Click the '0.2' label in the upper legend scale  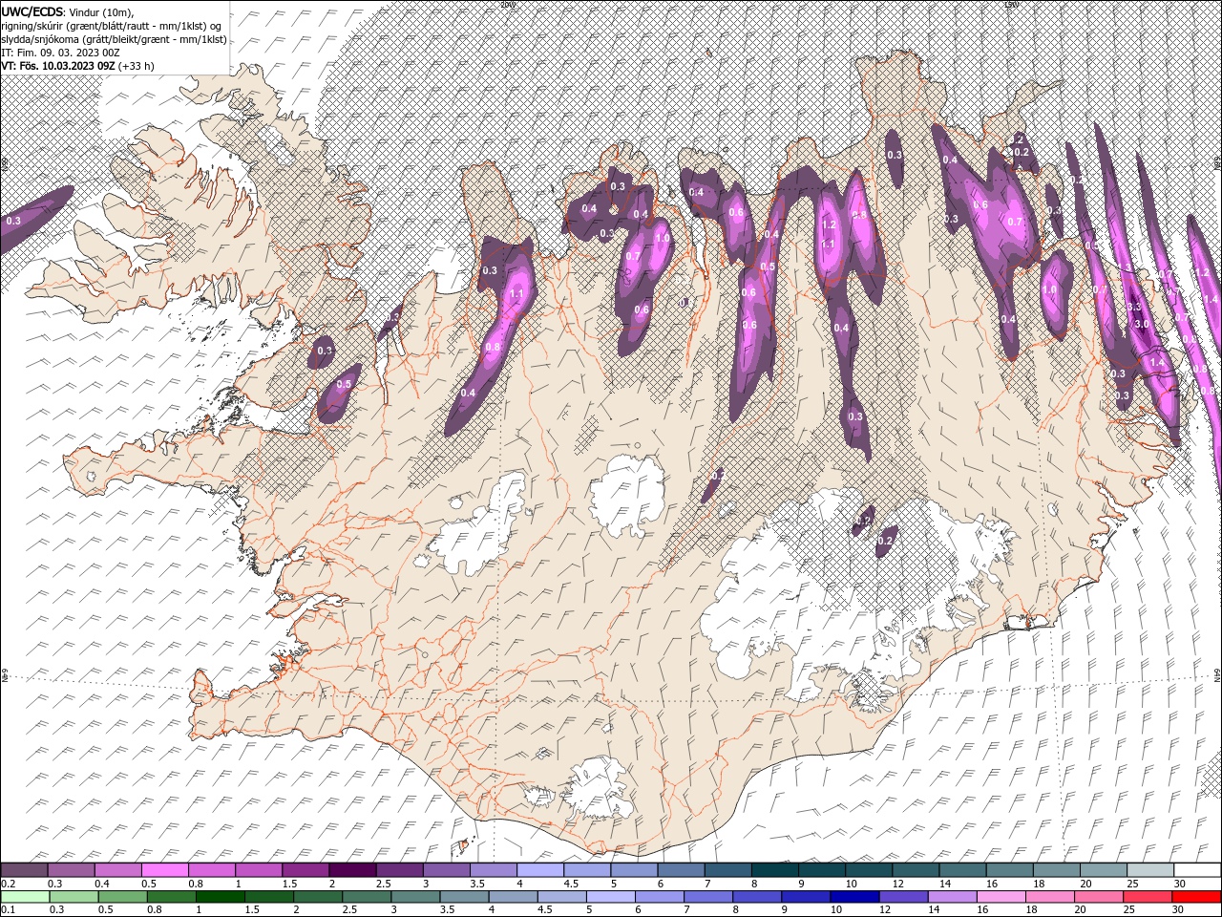(x=9, y=884)
